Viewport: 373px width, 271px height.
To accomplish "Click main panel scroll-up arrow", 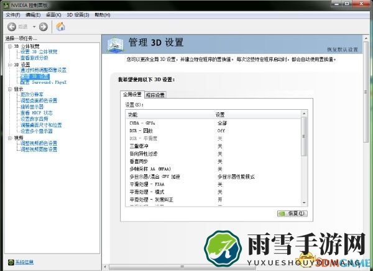I will click(x=366, y=38).
